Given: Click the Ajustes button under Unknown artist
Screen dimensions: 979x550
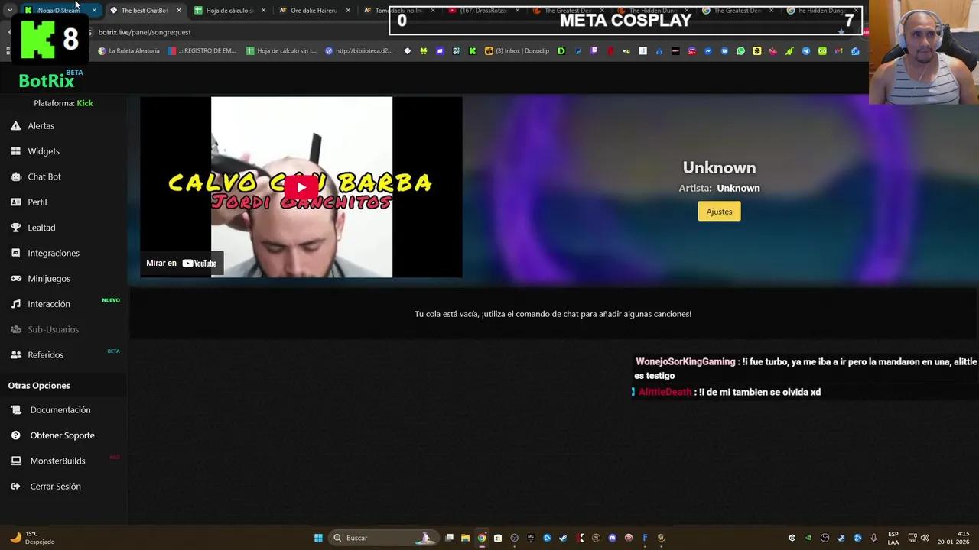Looking at the screenshot, I should coord(718,211).
